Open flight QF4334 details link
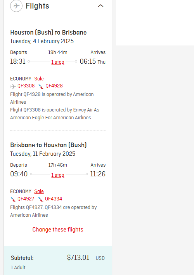Screen dimensions: 194x275 coord(54,199)
